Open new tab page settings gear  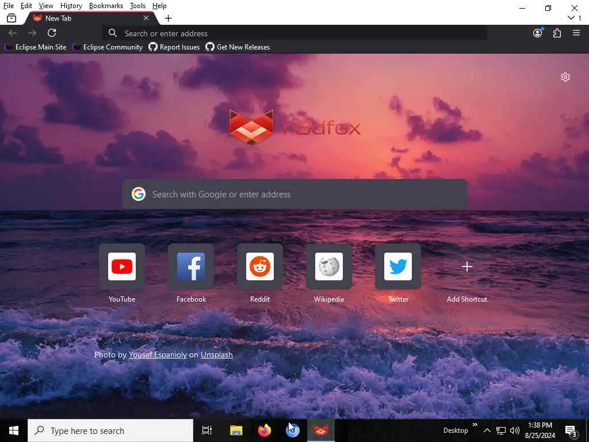(x=565, y=77)
